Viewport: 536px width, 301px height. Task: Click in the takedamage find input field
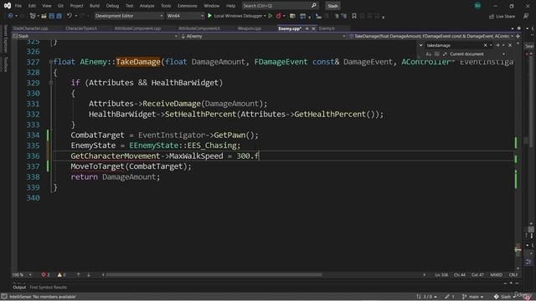point(454,45)
